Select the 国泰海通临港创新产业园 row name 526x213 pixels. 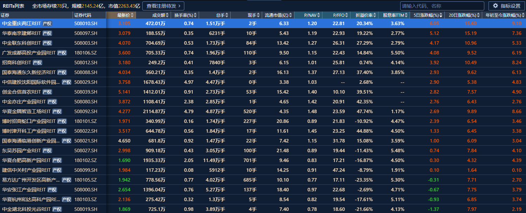(31, 141)
